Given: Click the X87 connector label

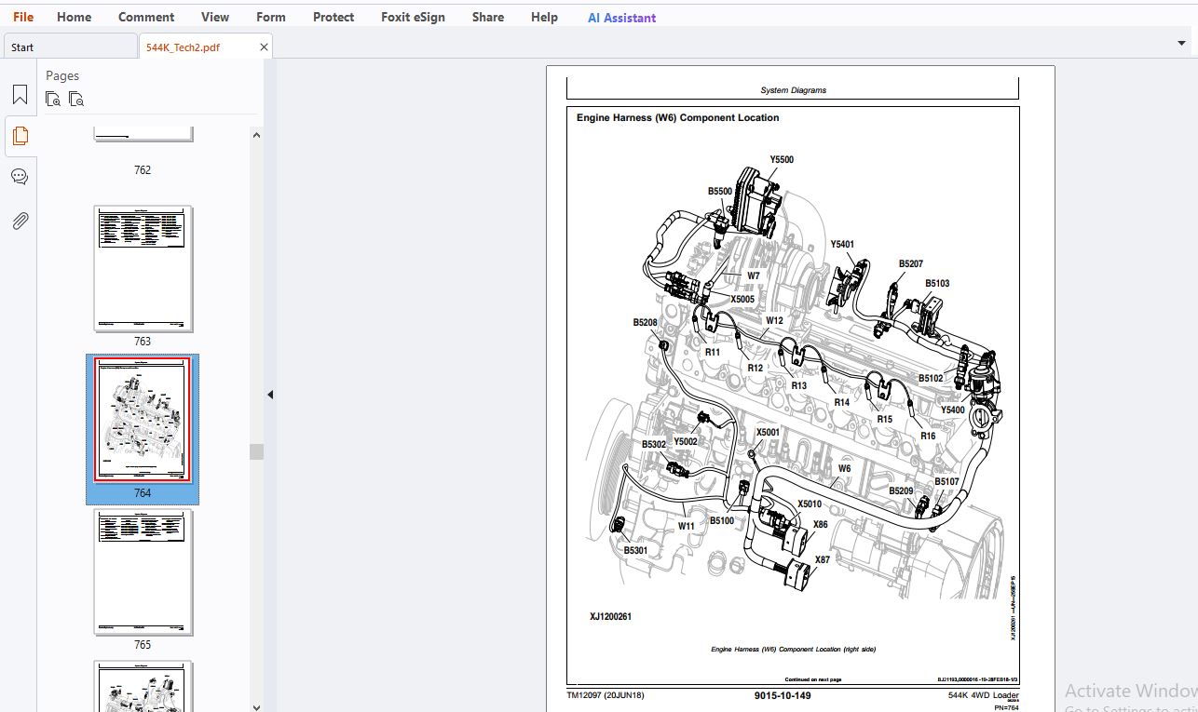Looking at the screenshot, I should 823,560.
